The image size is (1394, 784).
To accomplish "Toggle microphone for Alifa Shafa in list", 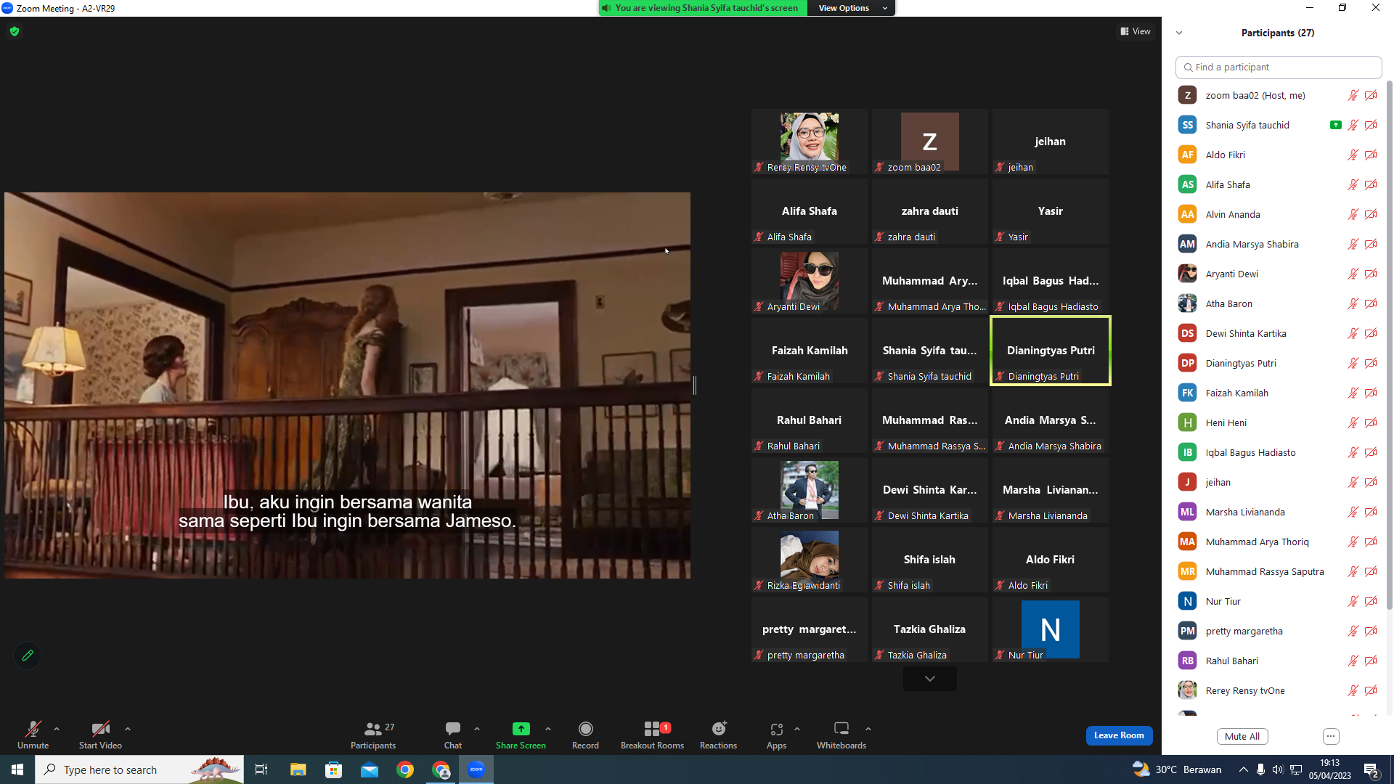I will click(1353, 184).
